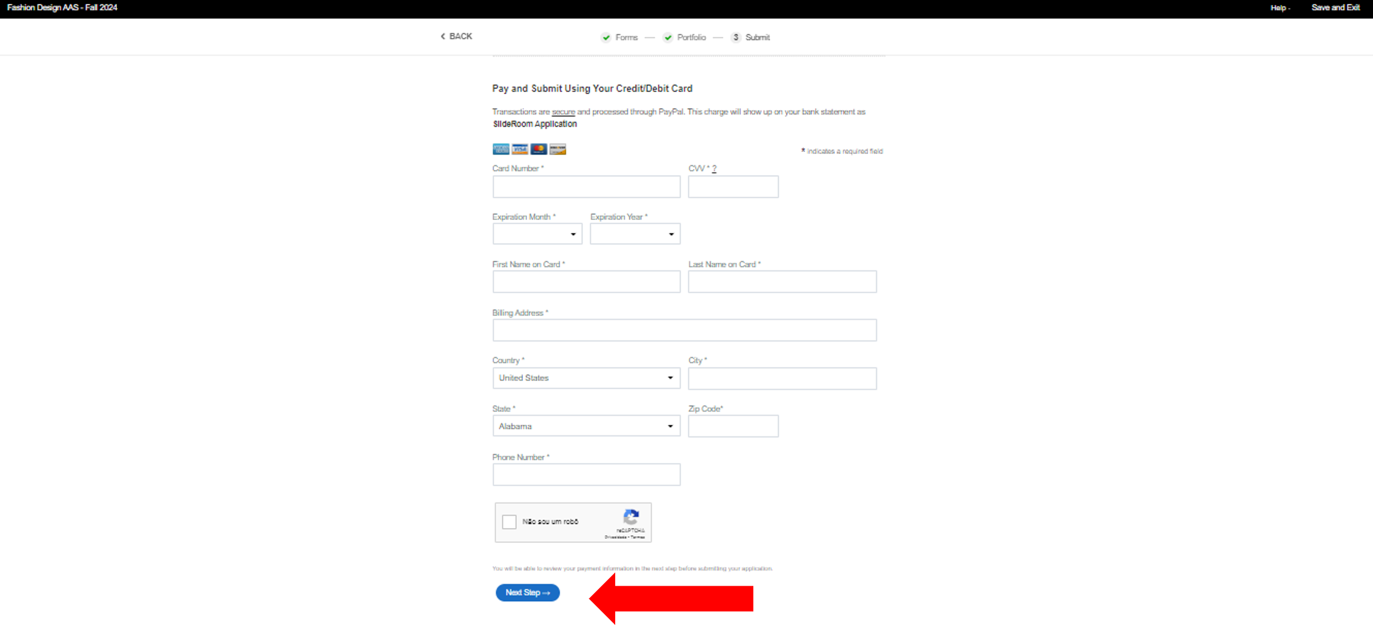The height and width of the screenshot is (625, 1373).
Task: Click Save and Exit
Action: click(1335, 8)
